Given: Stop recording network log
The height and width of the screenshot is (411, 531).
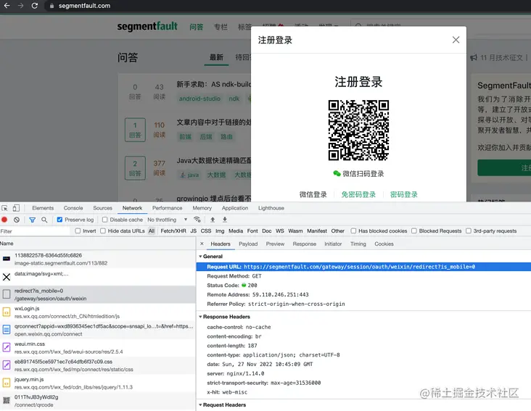Looking at the screenshot, I should tap(4, 220).
